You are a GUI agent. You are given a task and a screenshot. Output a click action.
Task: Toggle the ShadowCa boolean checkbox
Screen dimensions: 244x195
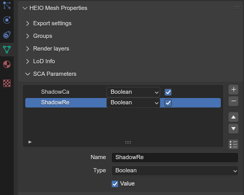click(168, 92)
